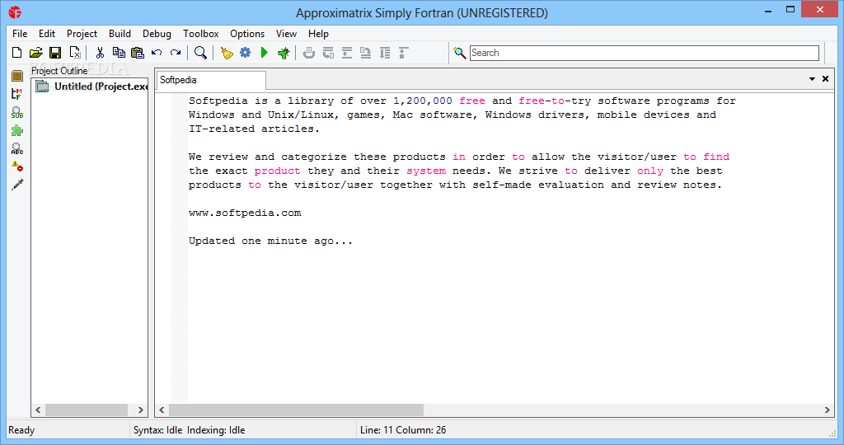The width and height of the screenshot is (844, 445).
Task: Click the grayed-out debug continue icon
Action: (x=328, y=53)
